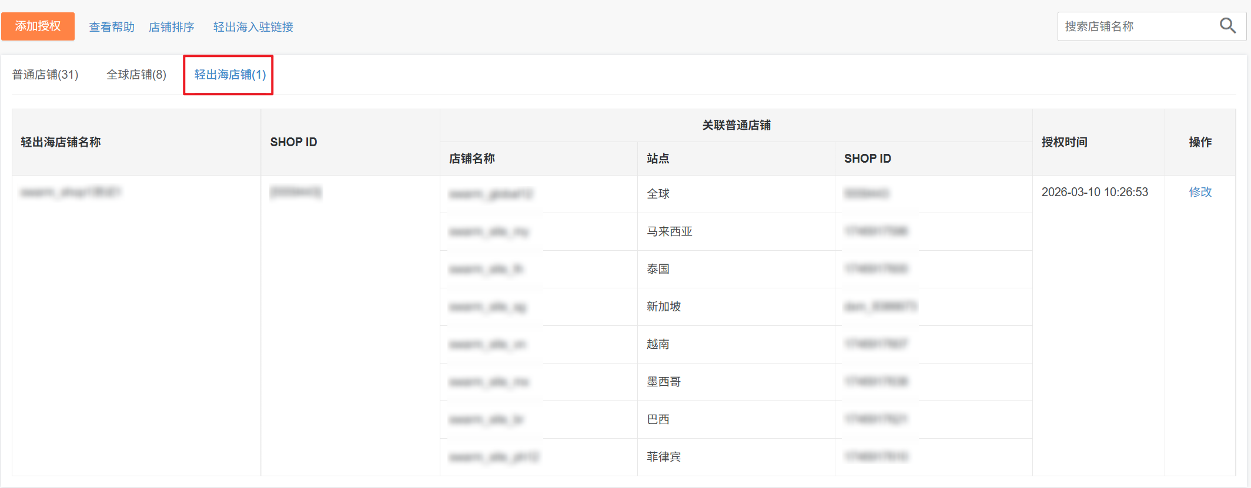1251x488 pixels.
Task: Switch to the 普通店铺(31) tab
Action: 45,75
